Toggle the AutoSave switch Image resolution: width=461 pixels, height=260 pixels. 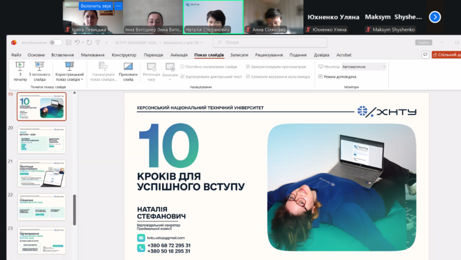click(55, 43)
